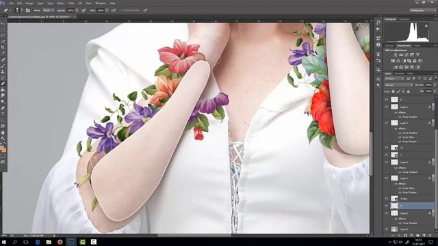Open the Paragraph panel icon
Image resolution: width=438 pixels, height=246 pixels.
tap(378, 85)
